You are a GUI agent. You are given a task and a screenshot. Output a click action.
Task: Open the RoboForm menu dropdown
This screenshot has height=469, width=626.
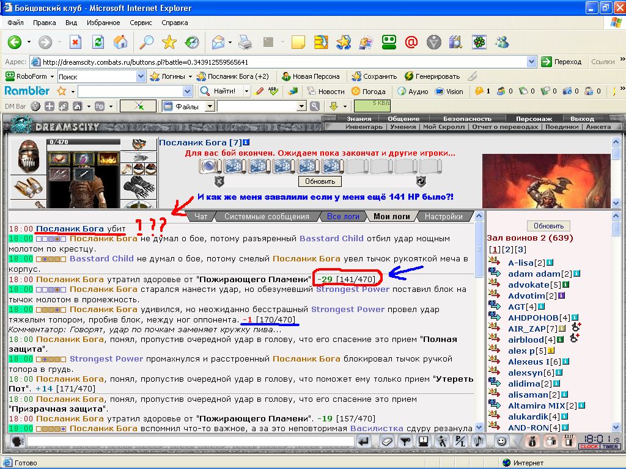[51, 76]
